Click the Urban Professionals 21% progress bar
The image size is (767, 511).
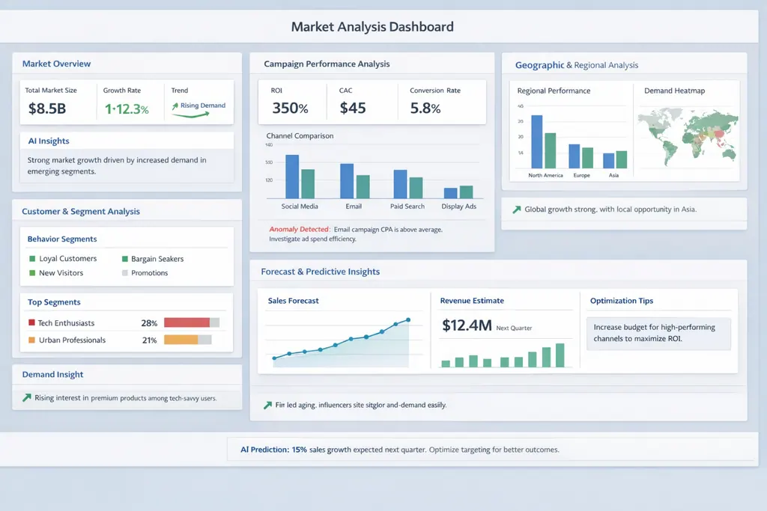pyautogui.click(x=187, y=340)
